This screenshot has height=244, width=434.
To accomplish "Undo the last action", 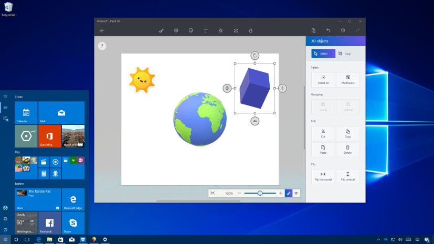I will [329, 30].
